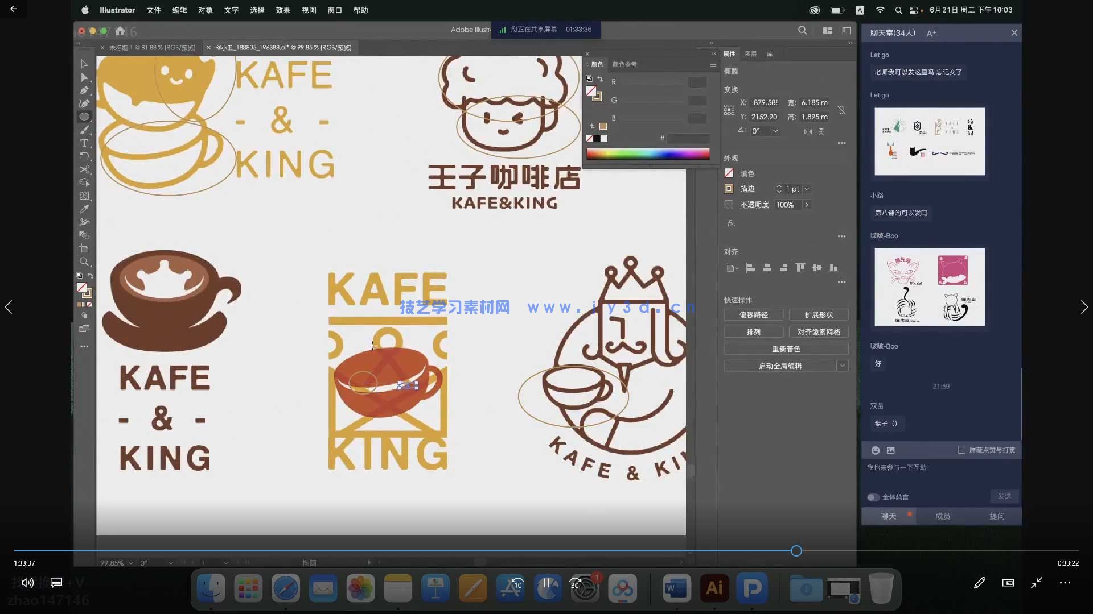Align objects to horizontal left
1093x614 pixels.
(x=750, y=268)
